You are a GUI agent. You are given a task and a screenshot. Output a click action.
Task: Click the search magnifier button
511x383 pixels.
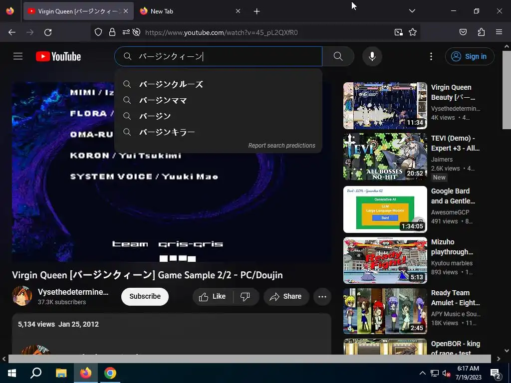tap(338, 56)
